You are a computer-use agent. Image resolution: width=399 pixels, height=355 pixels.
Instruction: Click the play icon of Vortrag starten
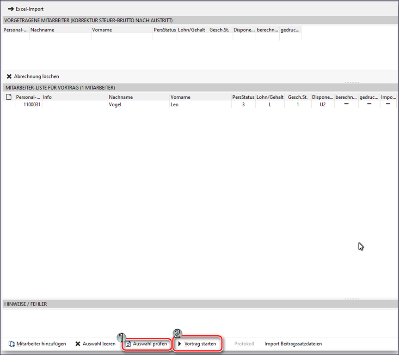180,344
